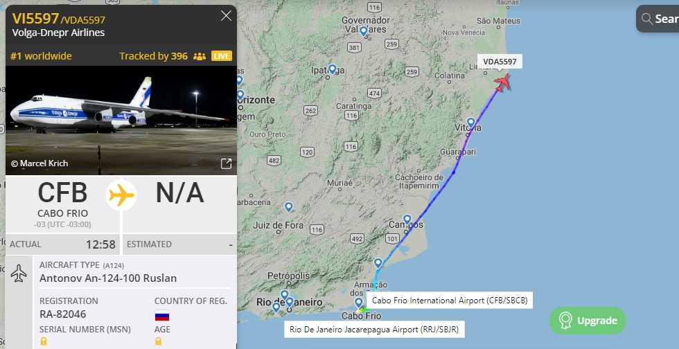Click the red VDA5597 aircraft icon on map
Viewport: 679px width, 349px height.
click(x=502, y=82)
